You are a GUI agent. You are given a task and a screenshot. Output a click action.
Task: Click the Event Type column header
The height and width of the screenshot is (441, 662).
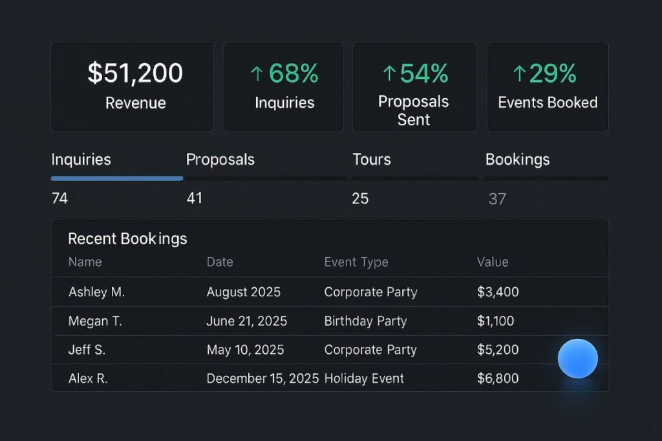356,262
